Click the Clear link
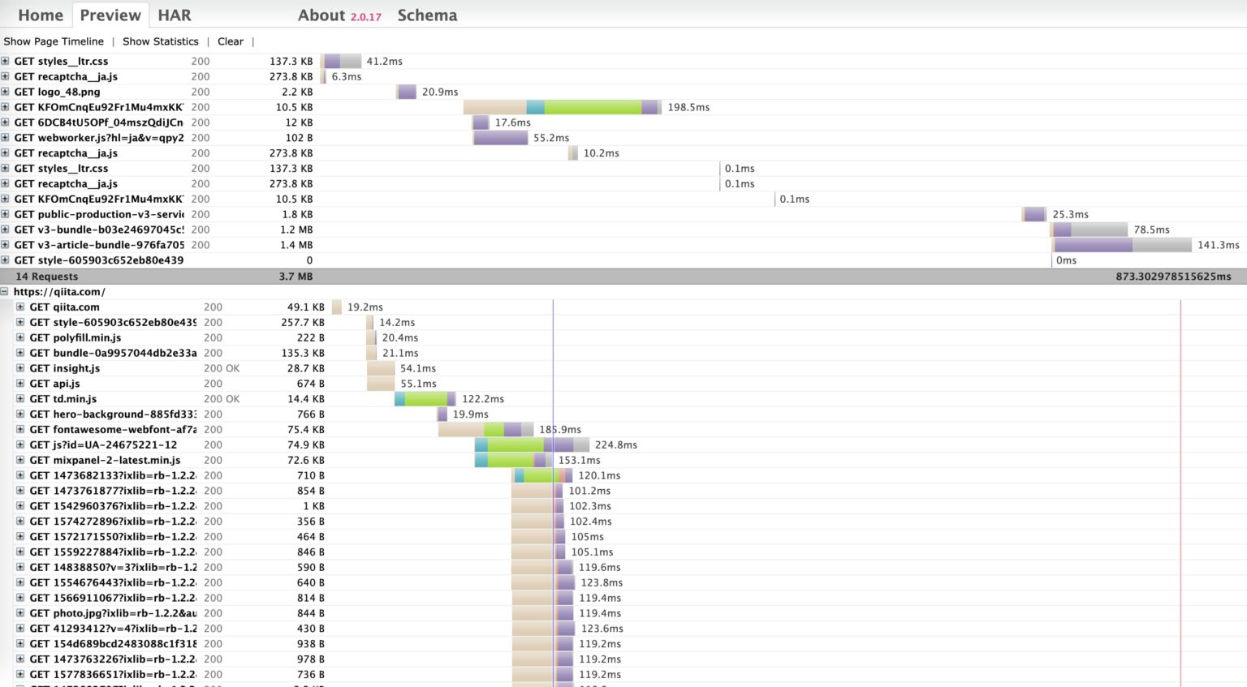This screenshot has width=1247, height=687. point(230,41)
